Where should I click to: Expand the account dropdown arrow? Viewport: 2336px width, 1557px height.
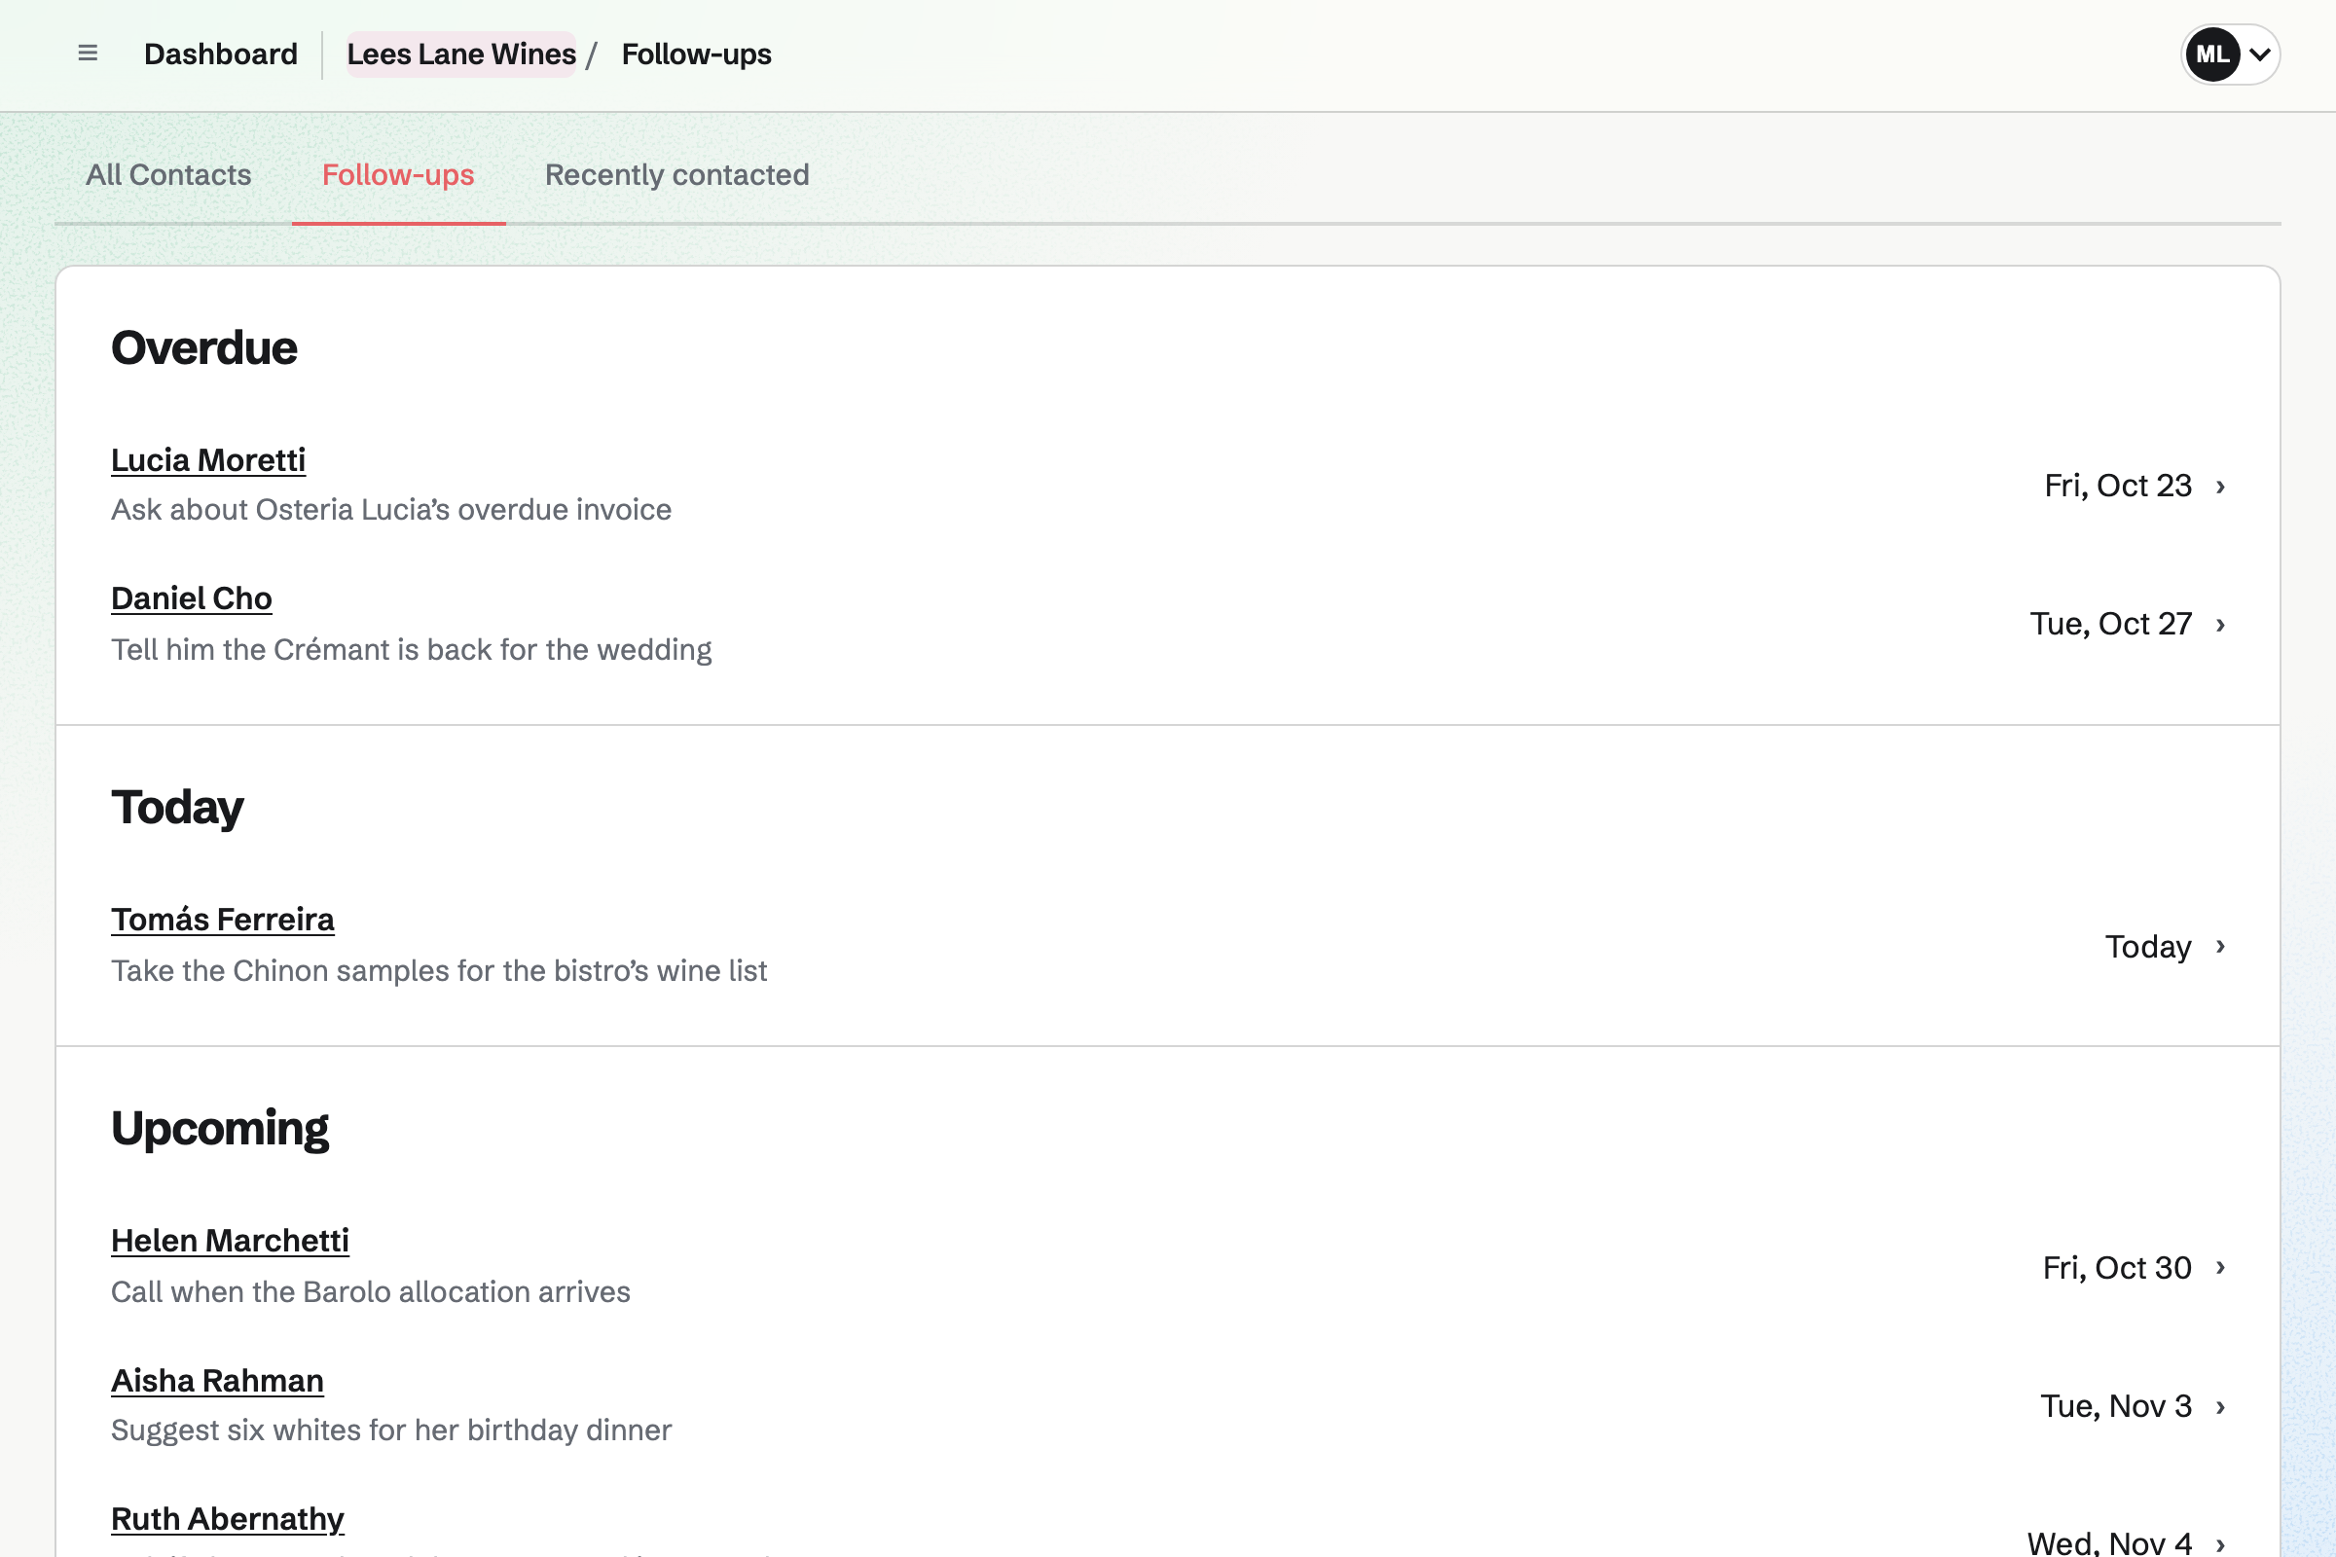point(2259,54)
